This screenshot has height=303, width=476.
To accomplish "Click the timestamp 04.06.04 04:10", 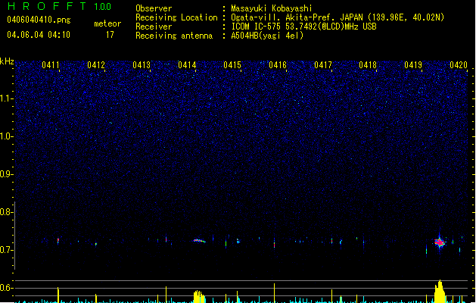I will point(39,35).
